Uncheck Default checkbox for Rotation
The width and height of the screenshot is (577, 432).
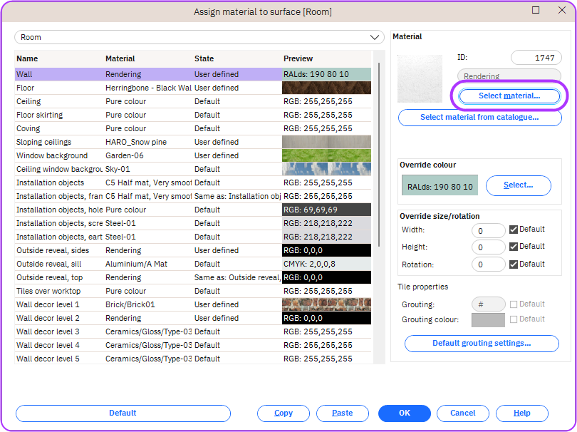(x=514, y=264)
